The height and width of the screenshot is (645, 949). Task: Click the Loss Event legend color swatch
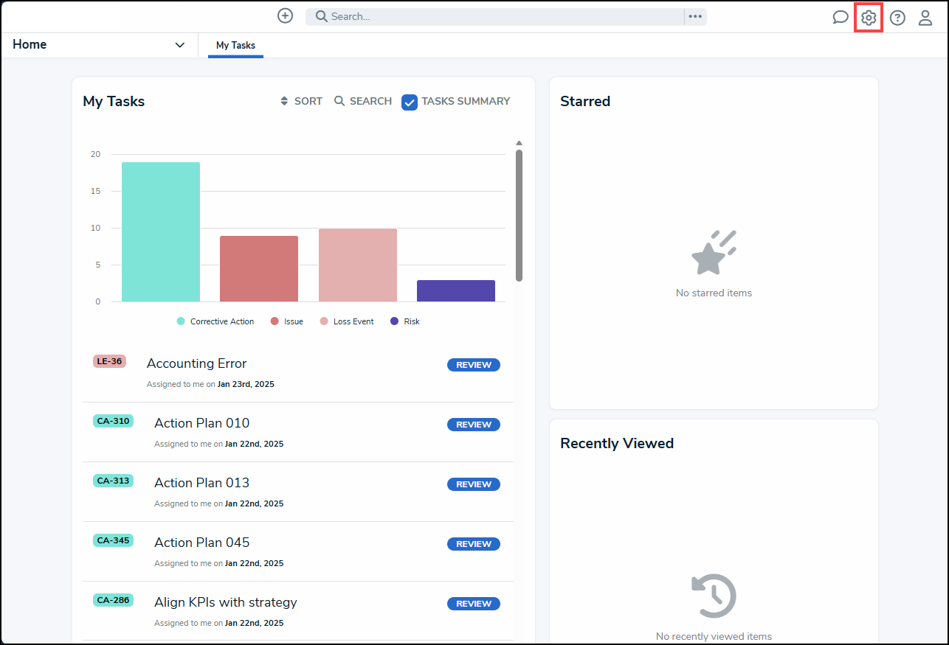(x=324, y=321)
